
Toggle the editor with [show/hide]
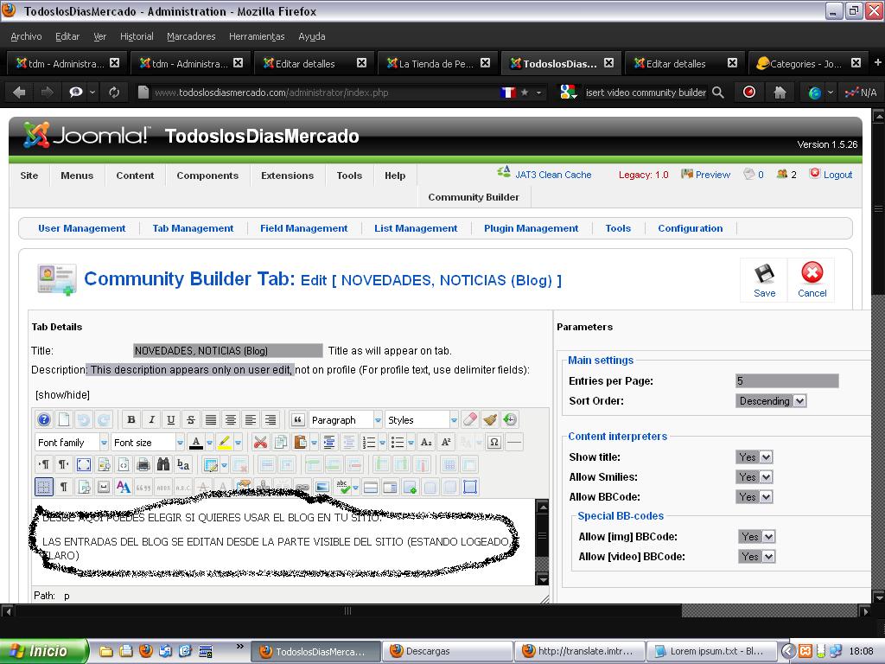coord(62,394)
